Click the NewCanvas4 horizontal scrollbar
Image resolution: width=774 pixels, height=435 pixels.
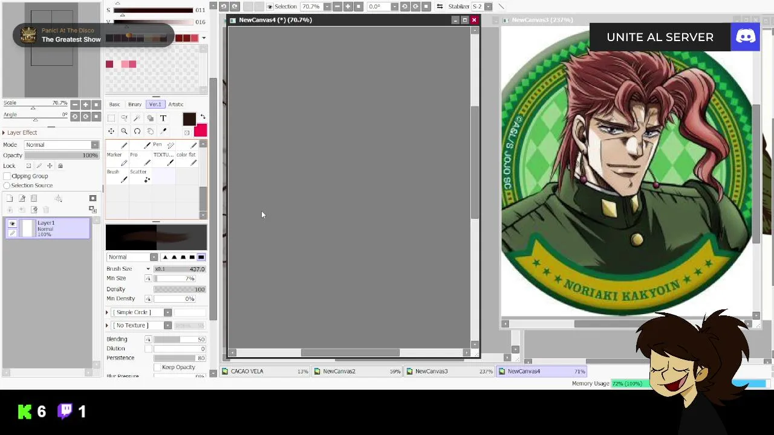pos(351,353)
